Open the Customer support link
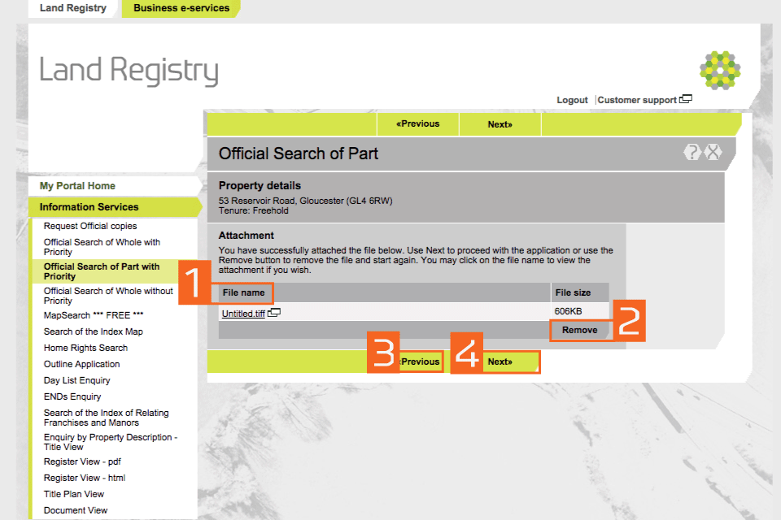This screenshot has height=520, width=781. pos(636,100)
